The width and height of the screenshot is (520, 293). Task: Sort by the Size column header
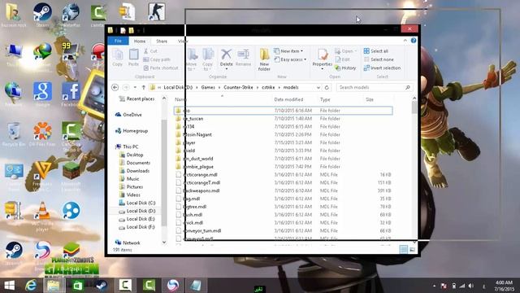(370, 99)
